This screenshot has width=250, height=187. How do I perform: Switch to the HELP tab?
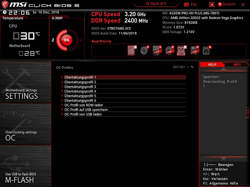click(212, 65)
